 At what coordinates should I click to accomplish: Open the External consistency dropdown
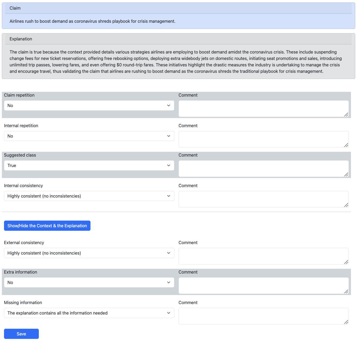[89, 253]
